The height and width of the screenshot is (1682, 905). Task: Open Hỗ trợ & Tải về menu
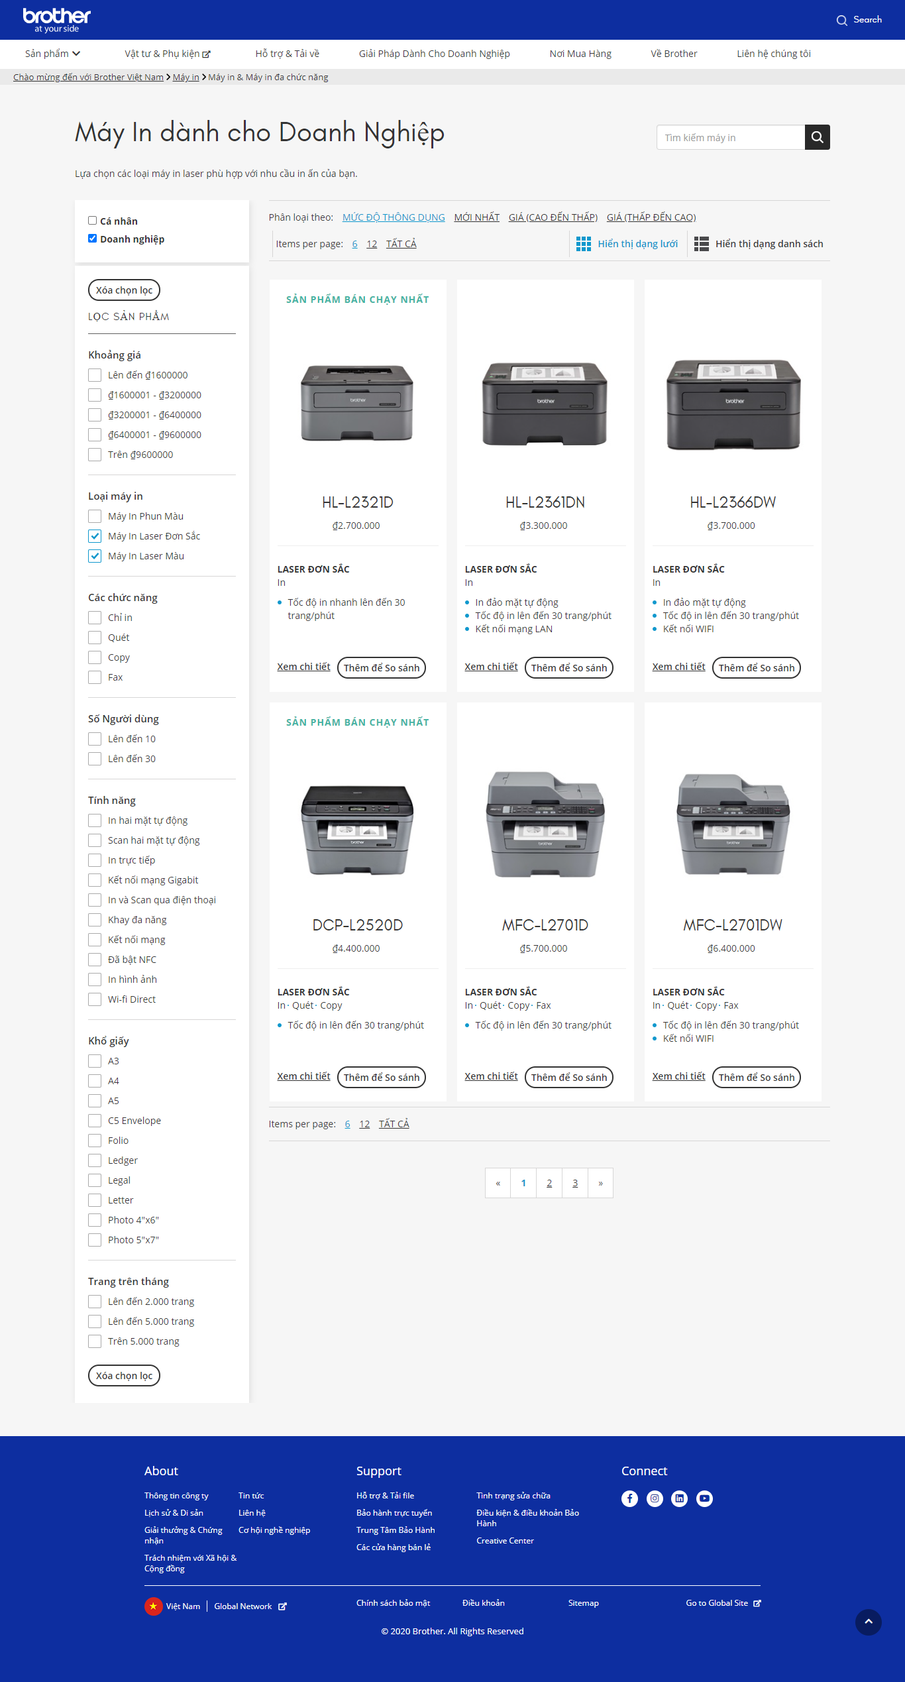(x=287, y=54)
